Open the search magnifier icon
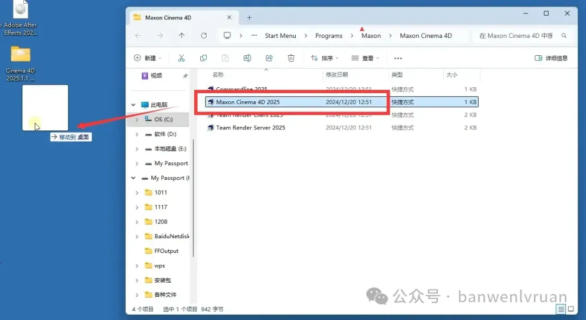Image resolution: width=586 pixels, height=320 pixels. coord(564,36)
